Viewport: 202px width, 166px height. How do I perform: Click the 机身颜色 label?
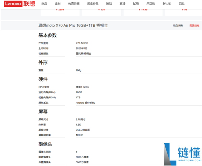(x=43, y=54)
